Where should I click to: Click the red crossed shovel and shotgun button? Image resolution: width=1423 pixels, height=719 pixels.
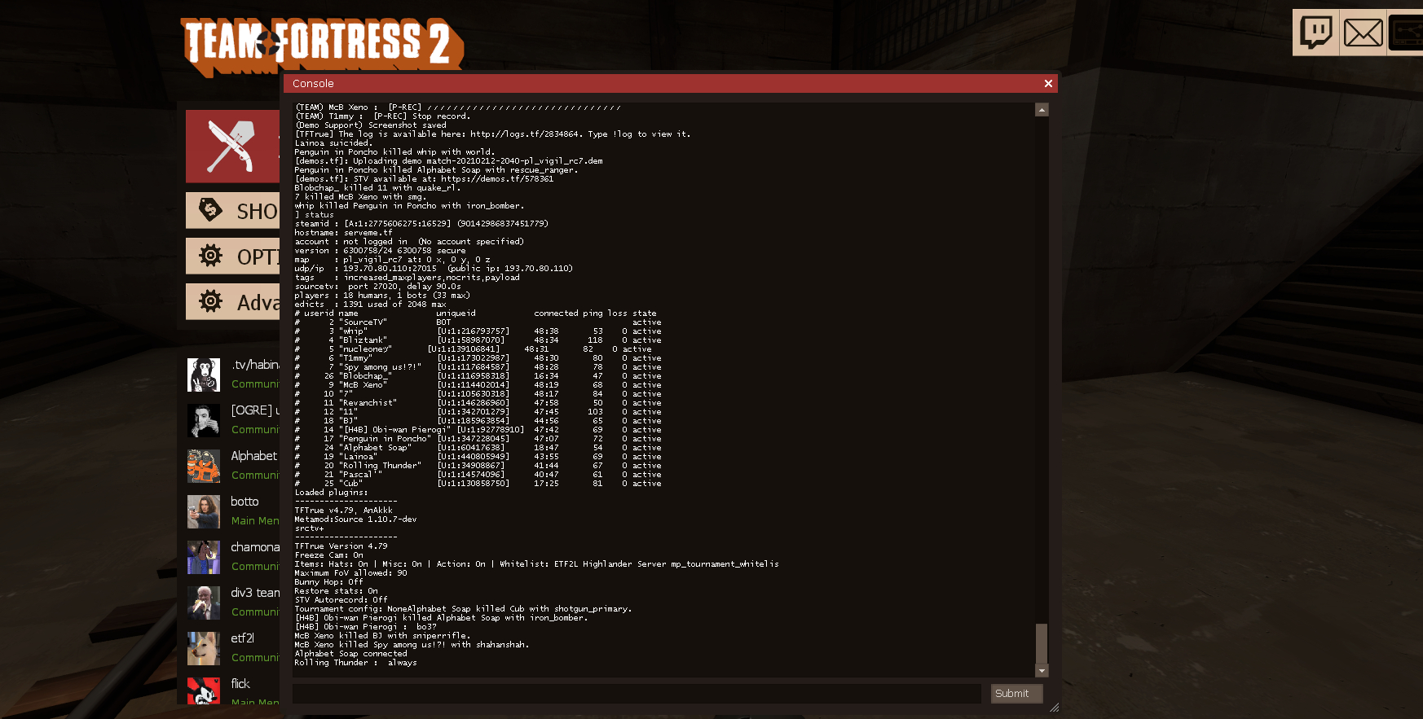click(x=232, y=146)
